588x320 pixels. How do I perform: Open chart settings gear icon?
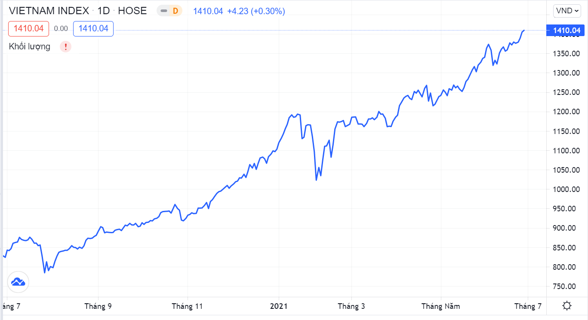tap(567, 306)
